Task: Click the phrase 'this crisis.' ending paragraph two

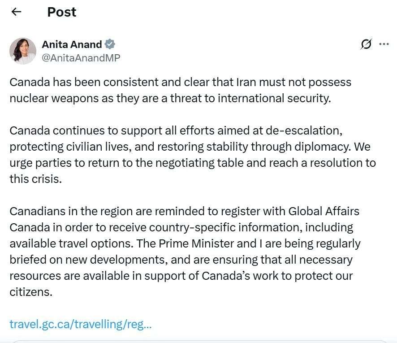Action: pos(36,179)
